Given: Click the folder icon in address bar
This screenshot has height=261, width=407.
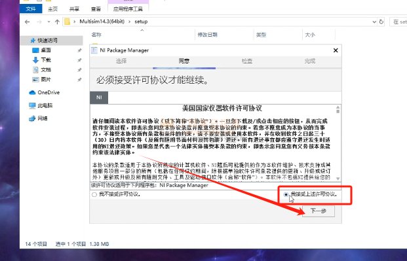Looking at the screenshot, I should (68, 22).
